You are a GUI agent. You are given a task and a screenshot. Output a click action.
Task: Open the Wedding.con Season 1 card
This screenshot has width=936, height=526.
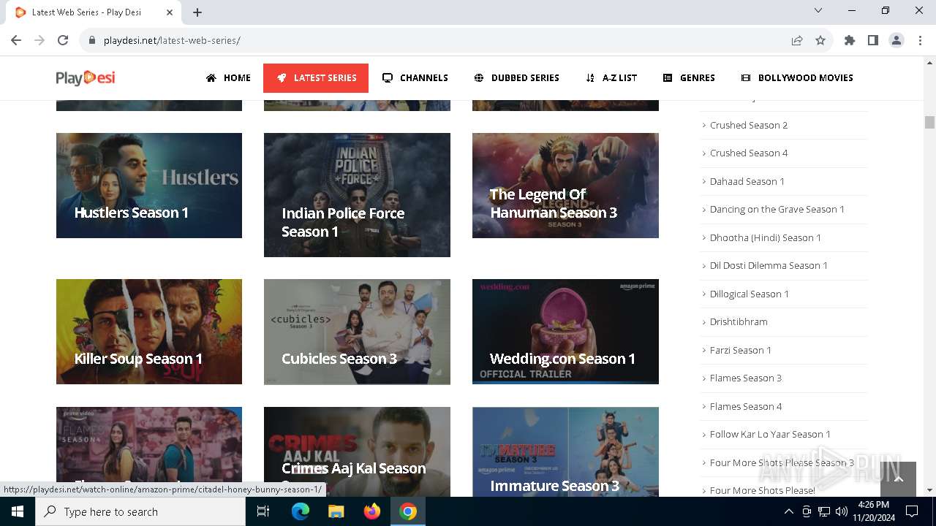[x=565, y=332]
